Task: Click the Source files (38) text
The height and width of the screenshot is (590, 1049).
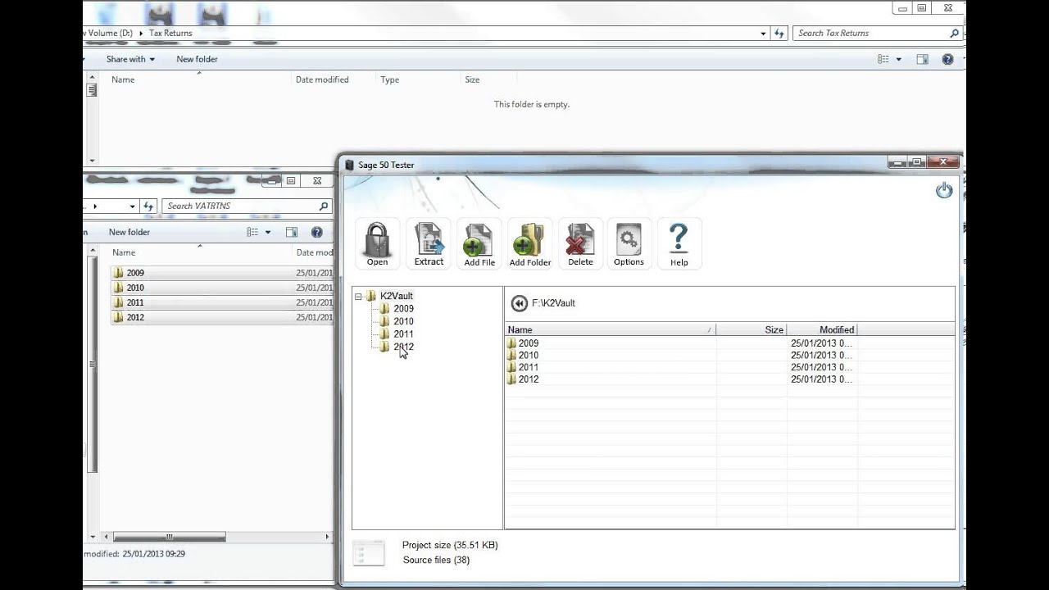Action: 436,560
